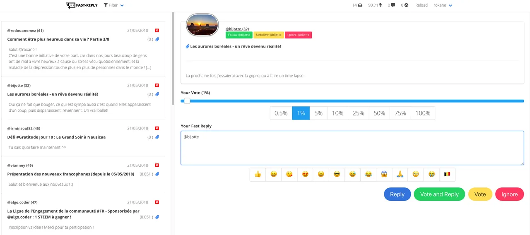Click the inbox icon showing 14
The width and height of the screenshot is (530, 235).
tap(360, 5)
